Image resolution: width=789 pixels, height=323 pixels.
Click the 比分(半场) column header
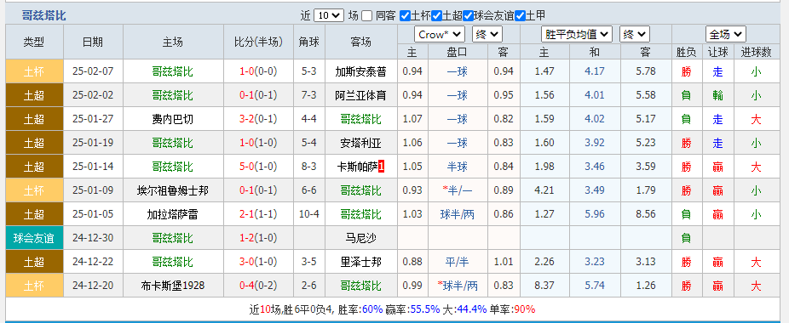pyautogui.click(x=258, y=42)
